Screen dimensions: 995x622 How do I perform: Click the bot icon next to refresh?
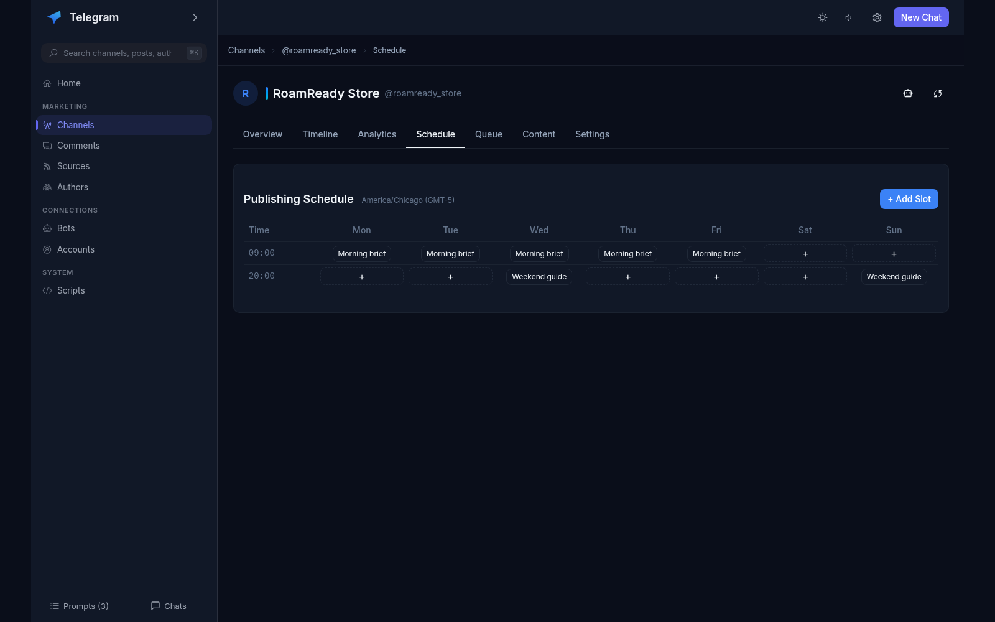click(x=908, y=93)
